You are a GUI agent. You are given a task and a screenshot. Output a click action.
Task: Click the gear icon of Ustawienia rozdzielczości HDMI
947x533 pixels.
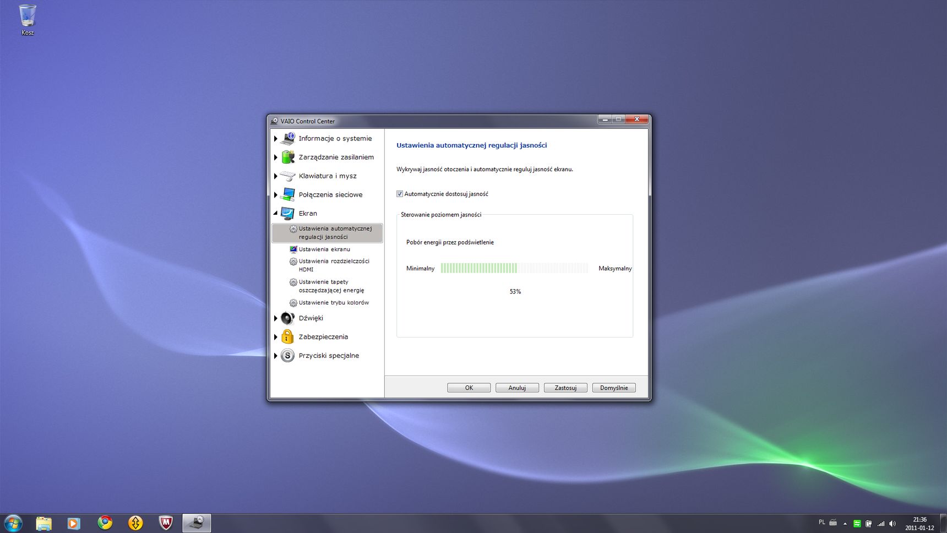(x=293, y=262)
